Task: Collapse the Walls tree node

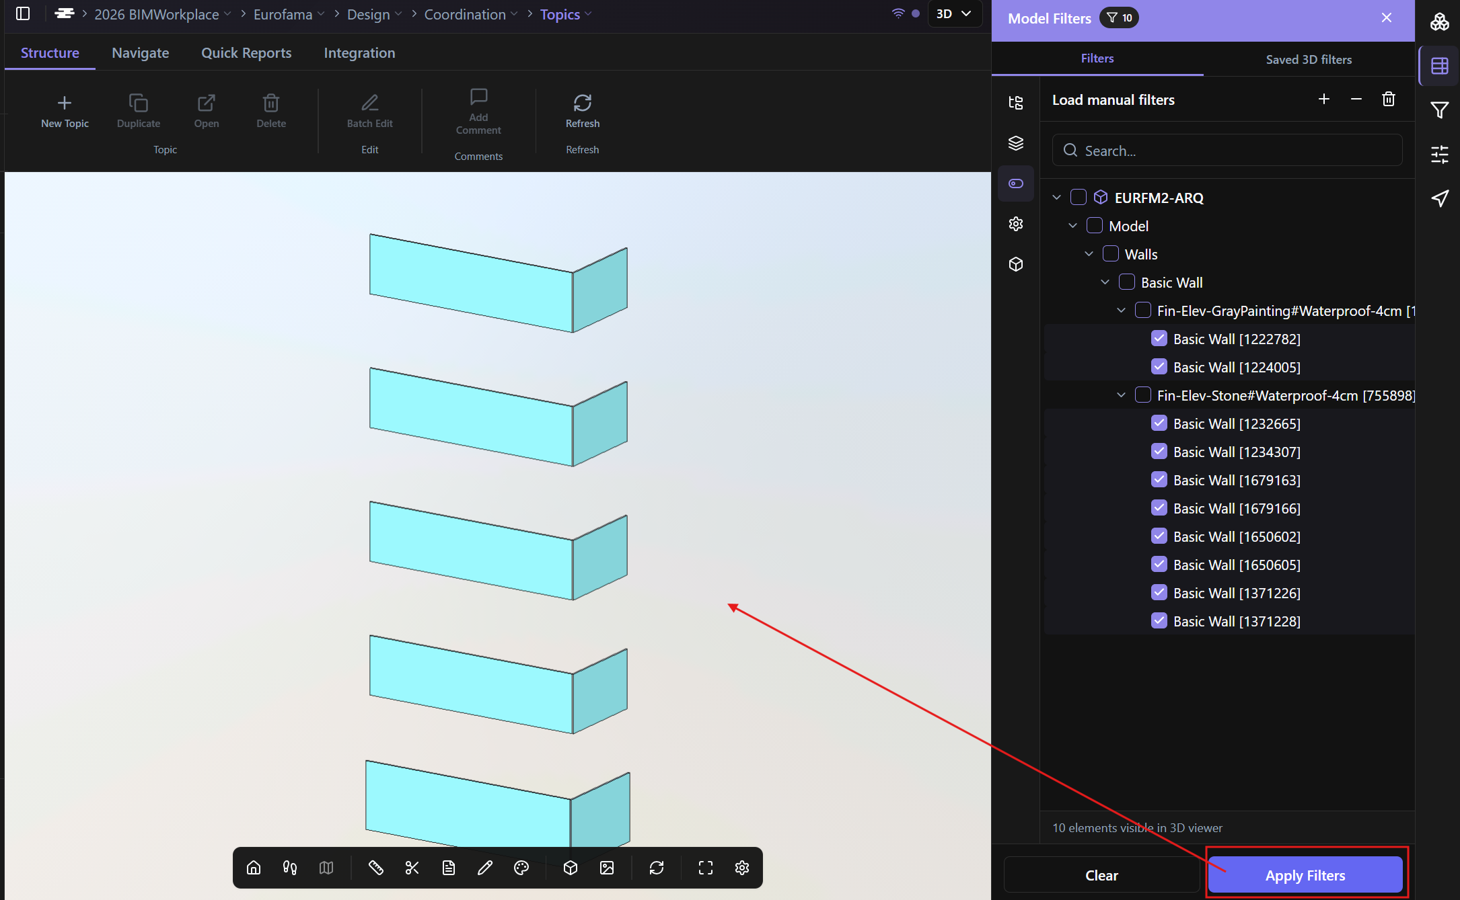Action: pyautogui.click(x=1089, y=253)
